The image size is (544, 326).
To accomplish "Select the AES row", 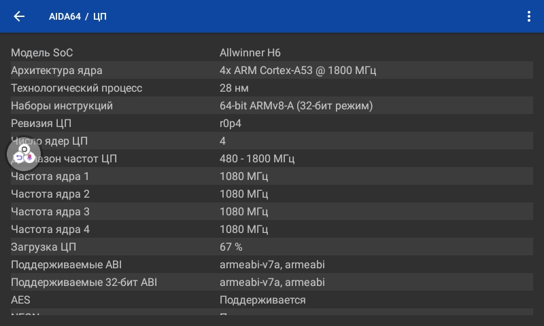I will pos(272,300).
